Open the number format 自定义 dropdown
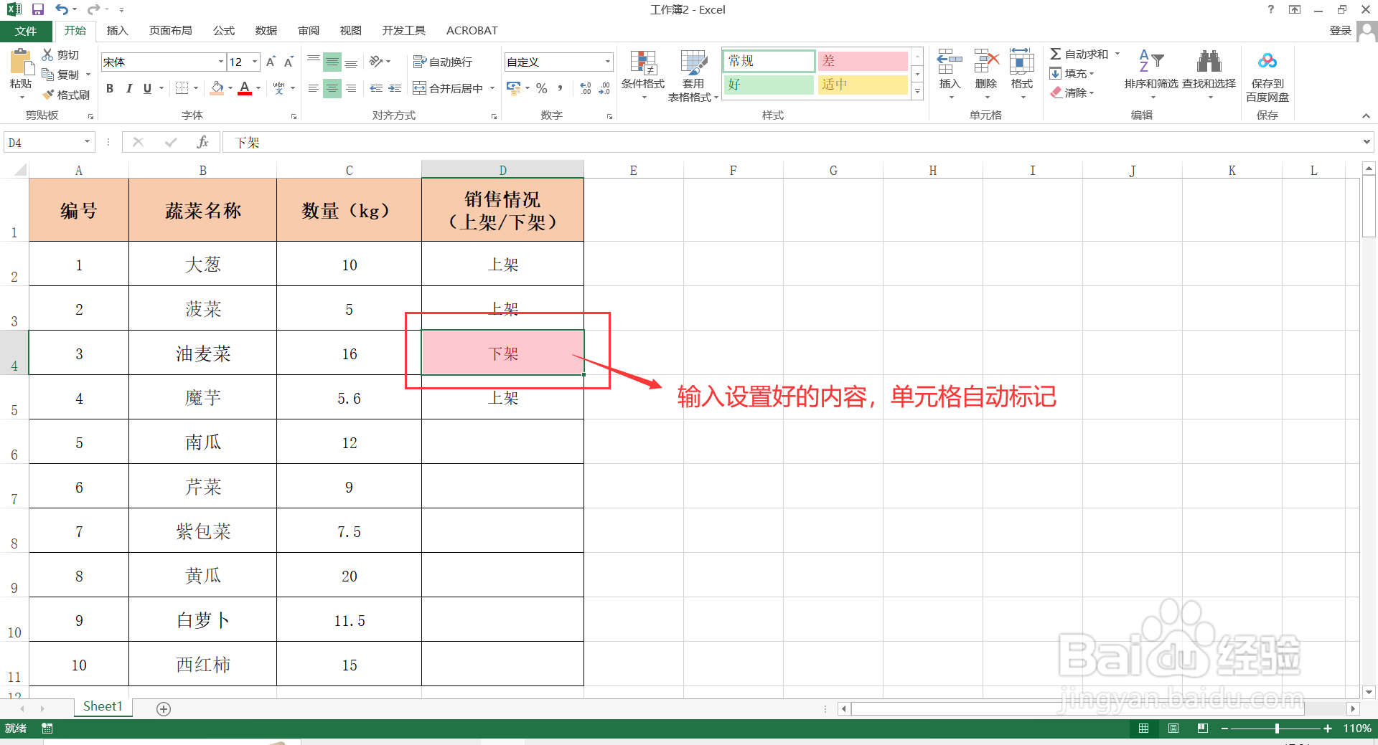 607,62
